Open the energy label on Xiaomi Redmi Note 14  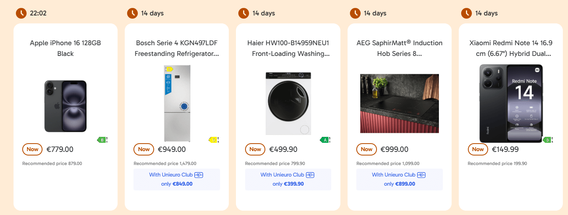[x=548, y=140]
